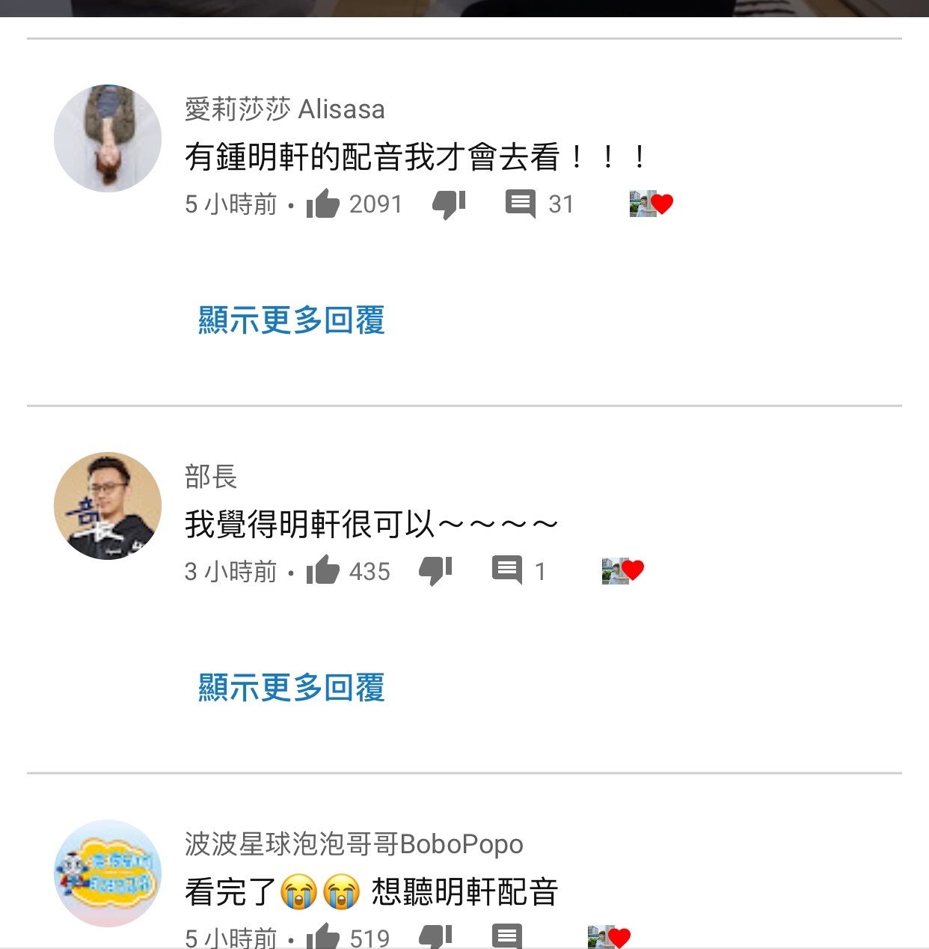929x949 pixels.
Task: Dislike the comment by 部長
Action: (x=435, y=572)
